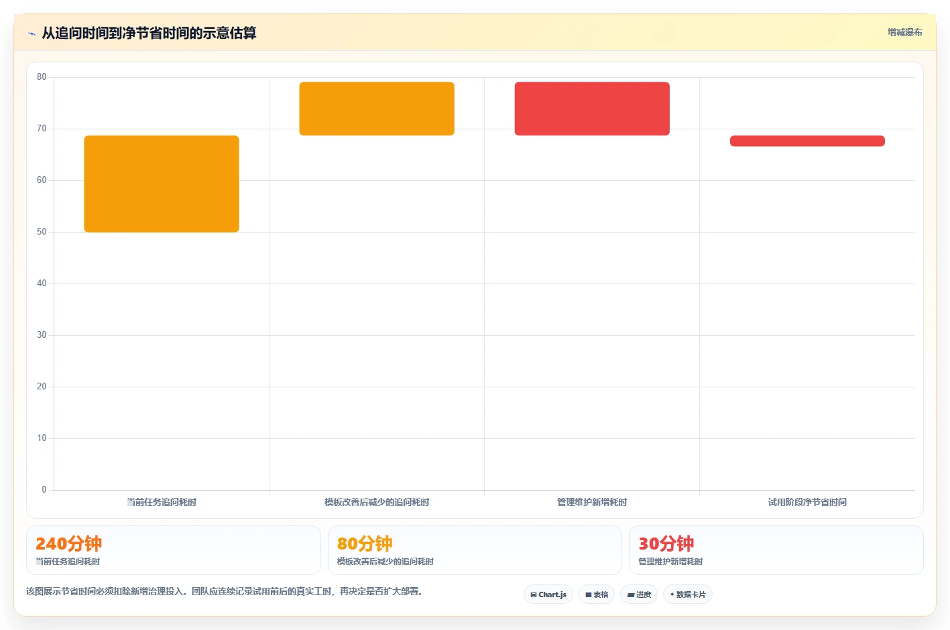Click the chart title 从追问时间到净节省时间的示意估算
Viewport: 950px width, 630px height.
[x=149, y=33]
